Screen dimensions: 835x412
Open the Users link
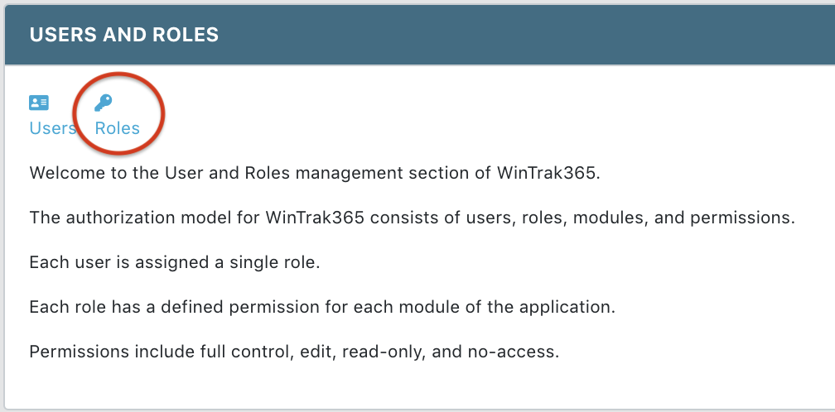[52, 128]
